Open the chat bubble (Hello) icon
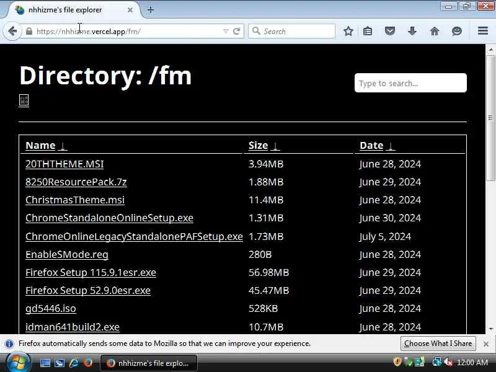 (x=457, y=31)
